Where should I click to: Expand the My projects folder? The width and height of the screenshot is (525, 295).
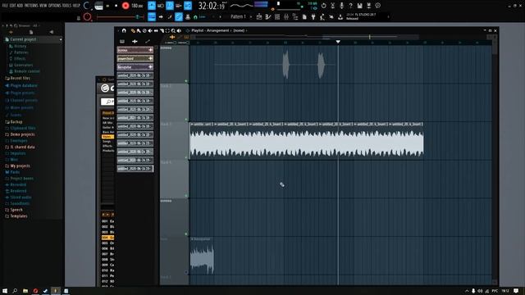pos(17,166)
